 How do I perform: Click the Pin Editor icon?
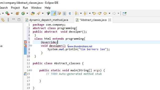(124, 13)
